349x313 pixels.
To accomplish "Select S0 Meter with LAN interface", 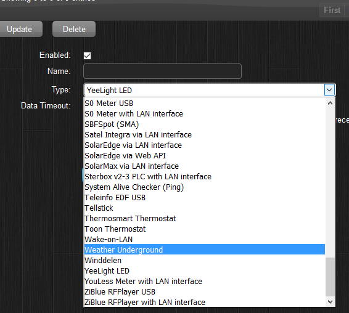I will point(204,113).
